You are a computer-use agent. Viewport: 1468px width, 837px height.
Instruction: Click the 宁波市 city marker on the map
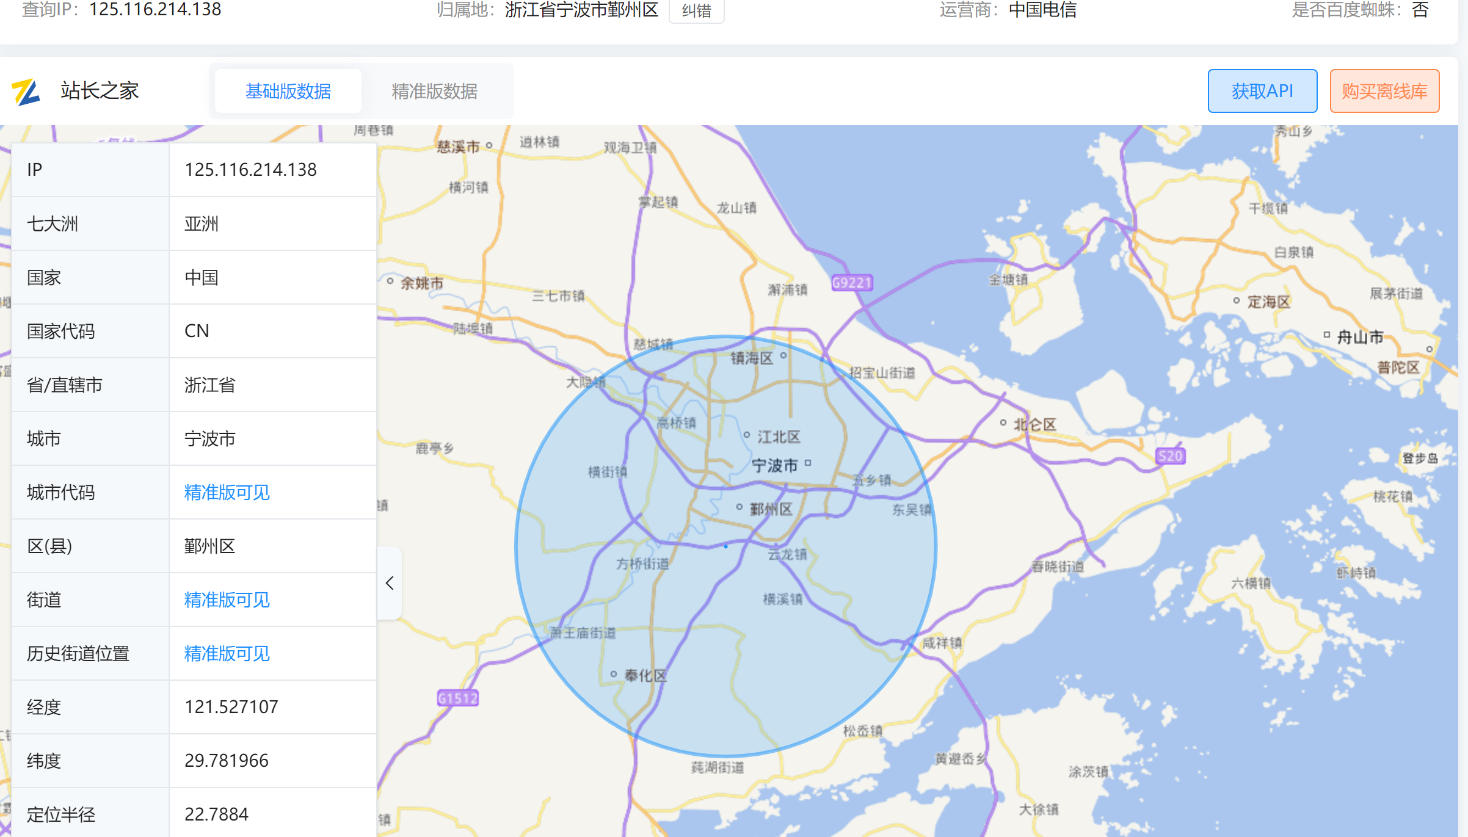click(x=808, y=463)
